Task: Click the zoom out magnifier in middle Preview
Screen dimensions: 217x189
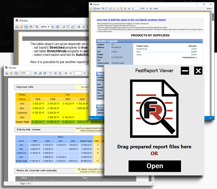Action: click(x=52, y=27)
